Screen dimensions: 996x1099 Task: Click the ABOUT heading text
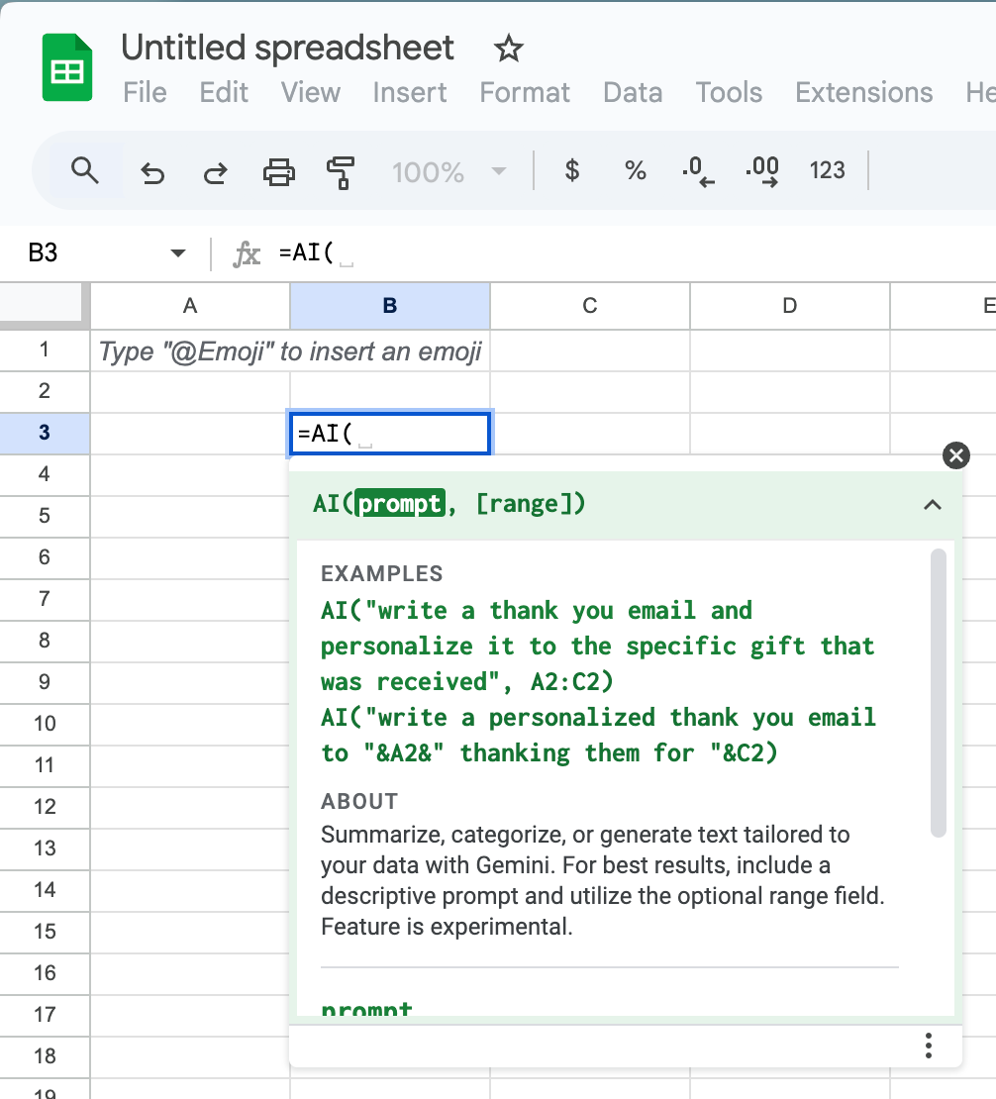point(358,801)
